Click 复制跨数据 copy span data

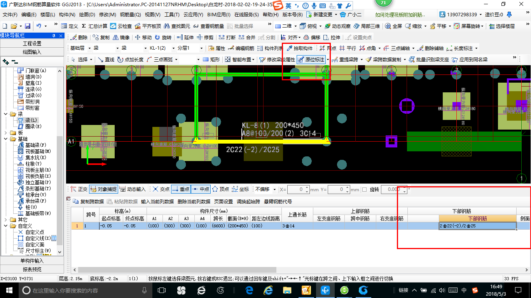coord(89,201)
